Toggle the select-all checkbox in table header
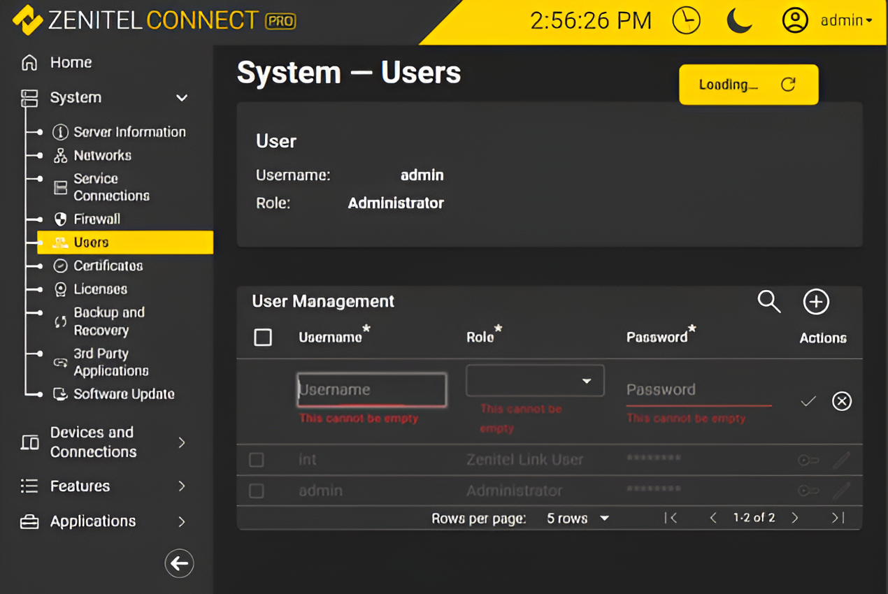The height and width of the screenshot is (594, 888). click(x=263, y=338)
